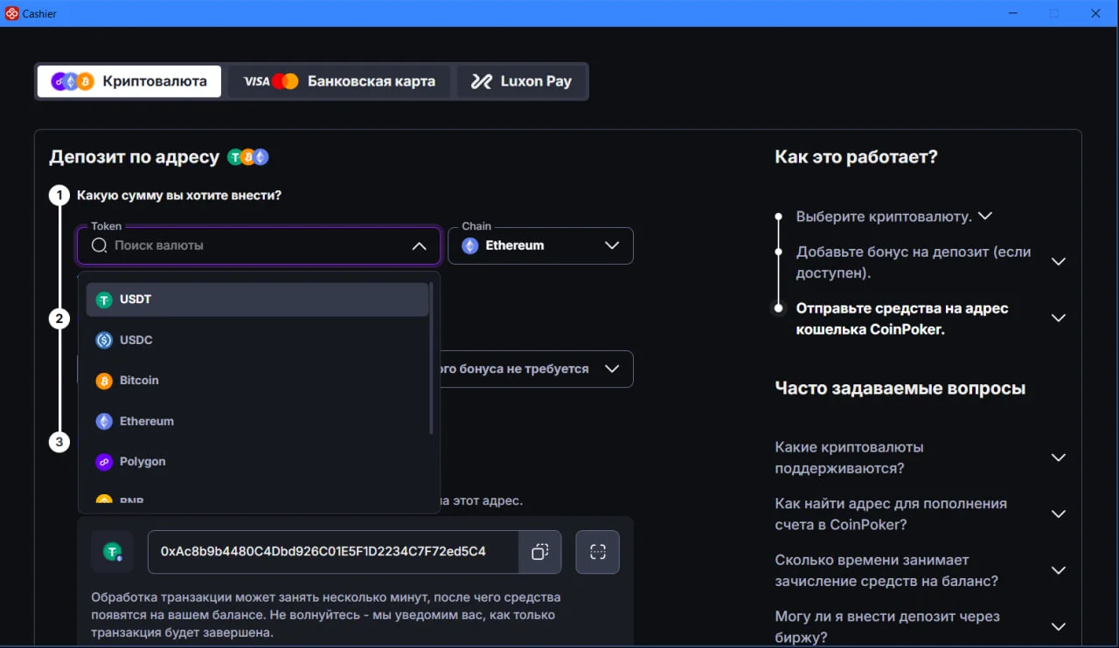Screen dimensions: 1119x648
Task: Choose USDT from the token list
Action: point(257,300)
